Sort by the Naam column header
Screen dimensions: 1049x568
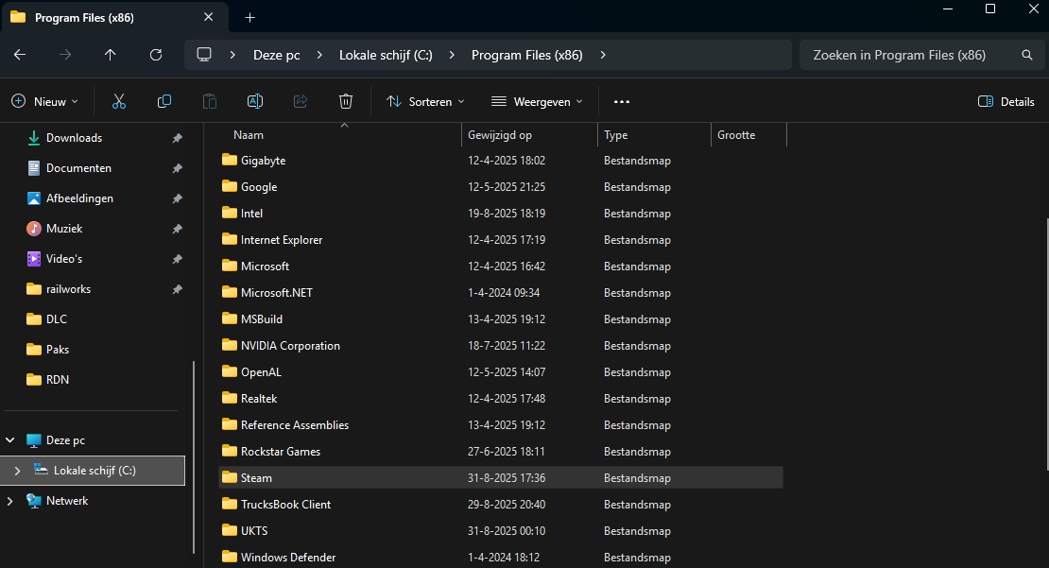[x=340, y=134]
